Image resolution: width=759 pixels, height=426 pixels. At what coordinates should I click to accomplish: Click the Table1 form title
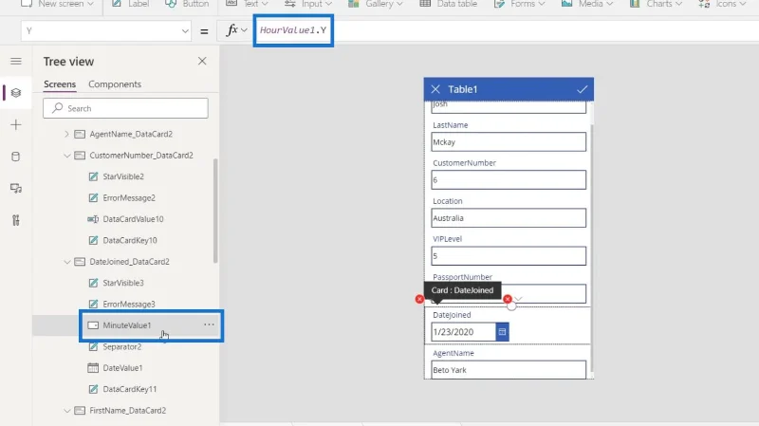[x=463, y=89]
